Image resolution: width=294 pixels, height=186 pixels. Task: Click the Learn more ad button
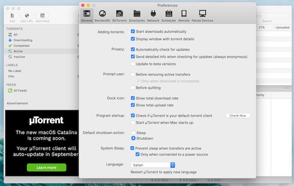coord(46,167)
